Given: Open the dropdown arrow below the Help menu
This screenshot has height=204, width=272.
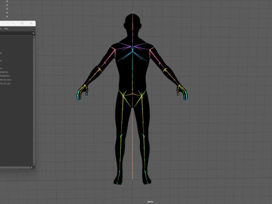Looking at the screenshot, I should (x=33, y=33).
